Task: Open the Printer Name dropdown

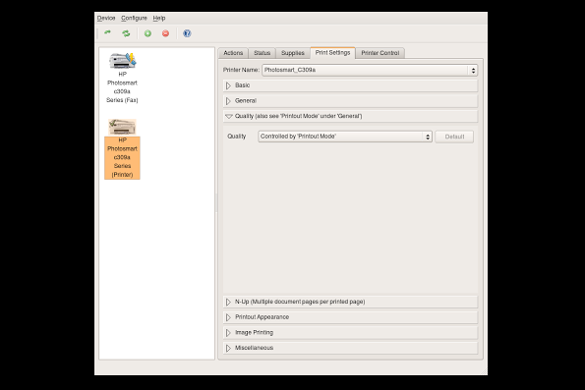Action: (370, 70)
